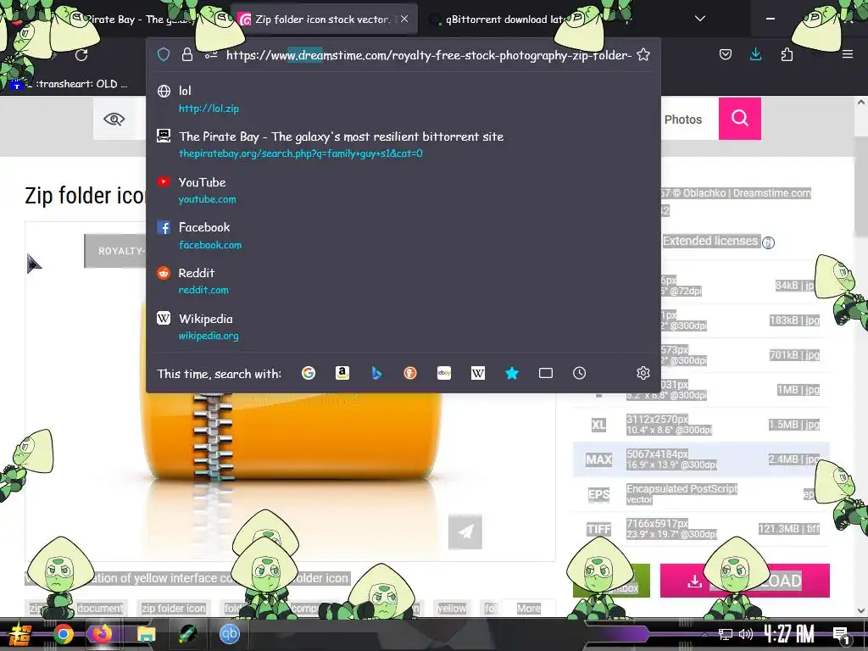Close the Zip folder icon tab

coord(404,19)
